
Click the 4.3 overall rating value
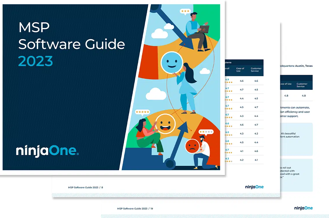pos(227,159)
